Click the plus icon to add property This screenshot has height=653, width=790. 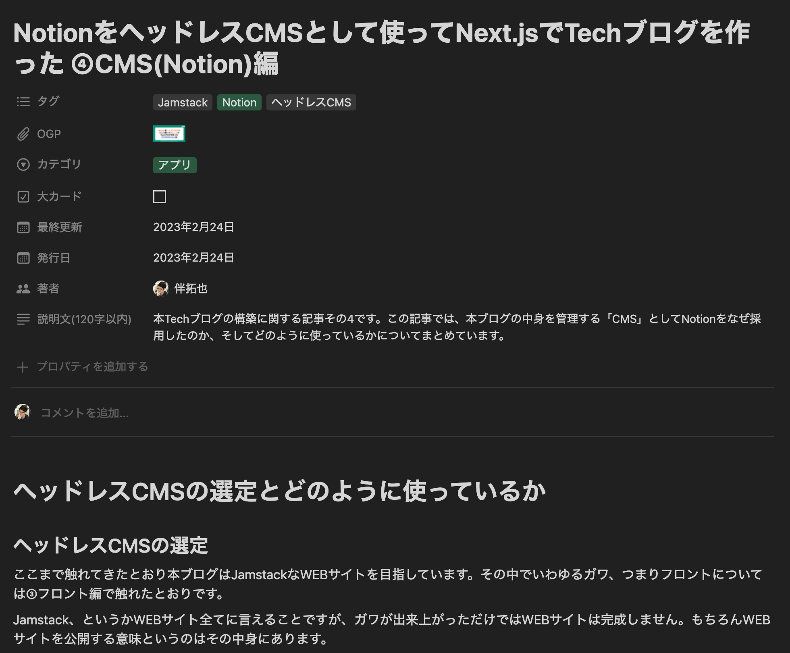pyautogui.click(x=23, y=367)
